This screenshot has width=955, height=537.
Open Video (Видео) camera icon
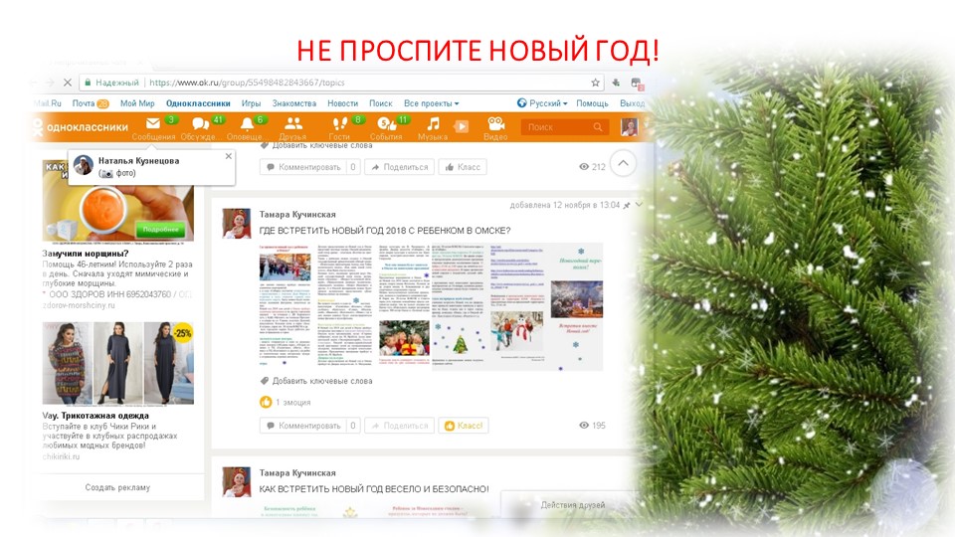[x=495, y=123]
